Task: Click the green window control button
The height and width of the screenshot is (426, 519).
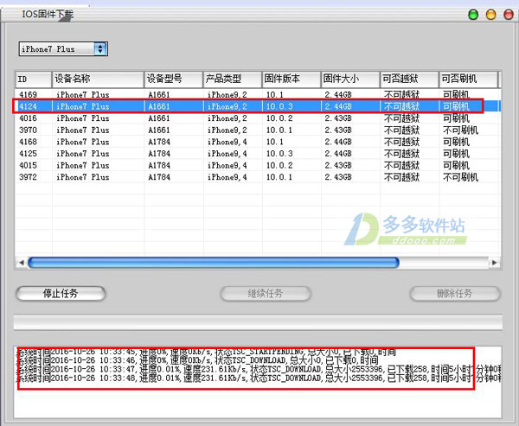Action: [x=473, y=15]
